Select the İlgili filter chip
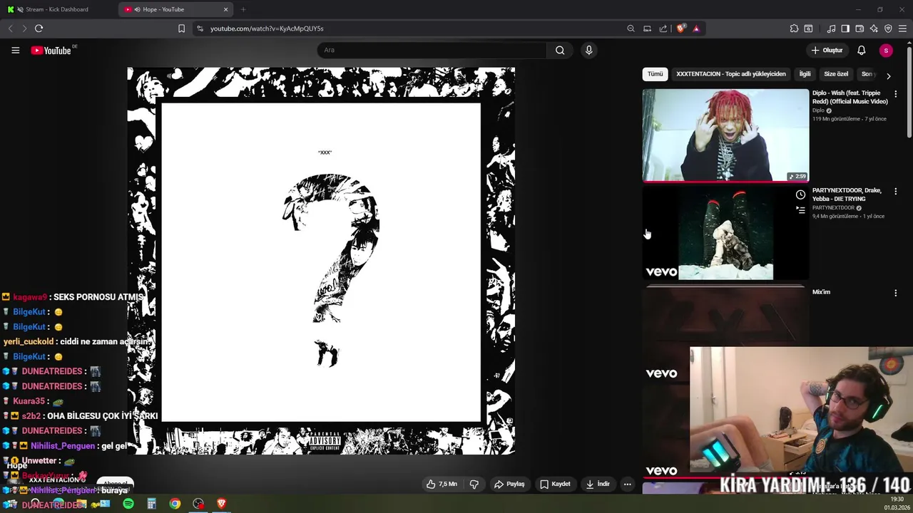The width and height of the screenshot is (913, 513). [805, 74]
